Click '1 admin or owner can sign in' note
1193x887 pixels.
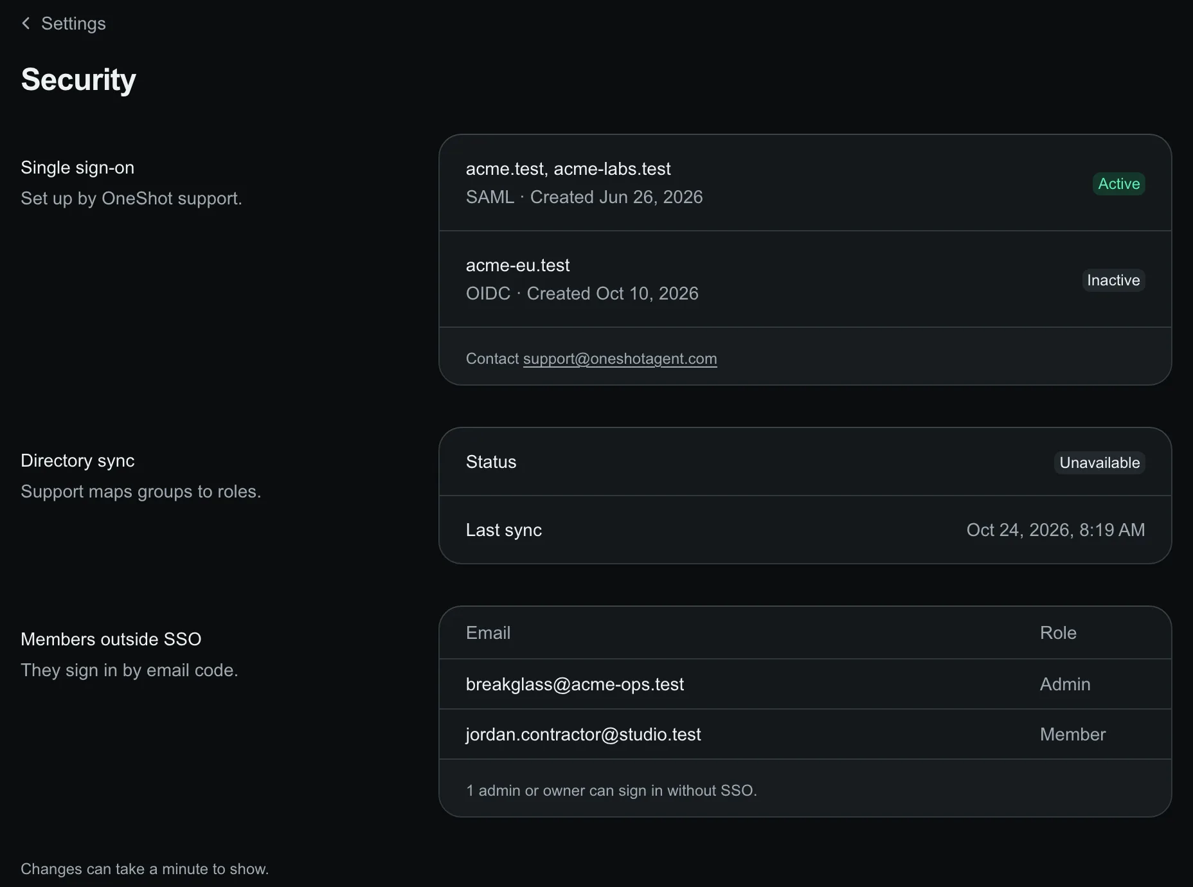(611, 791)
